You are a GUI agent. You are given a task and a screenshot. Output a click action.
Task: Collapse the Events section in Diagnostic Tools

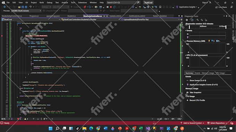186,30
